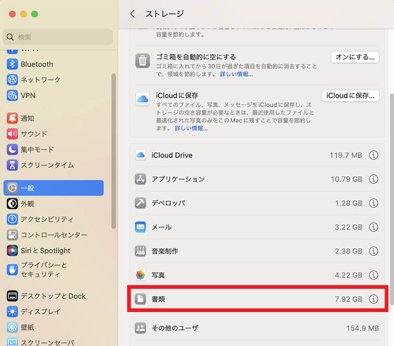
Task: Click the 外観 appearance icon
Action: (x=12, y=203)
